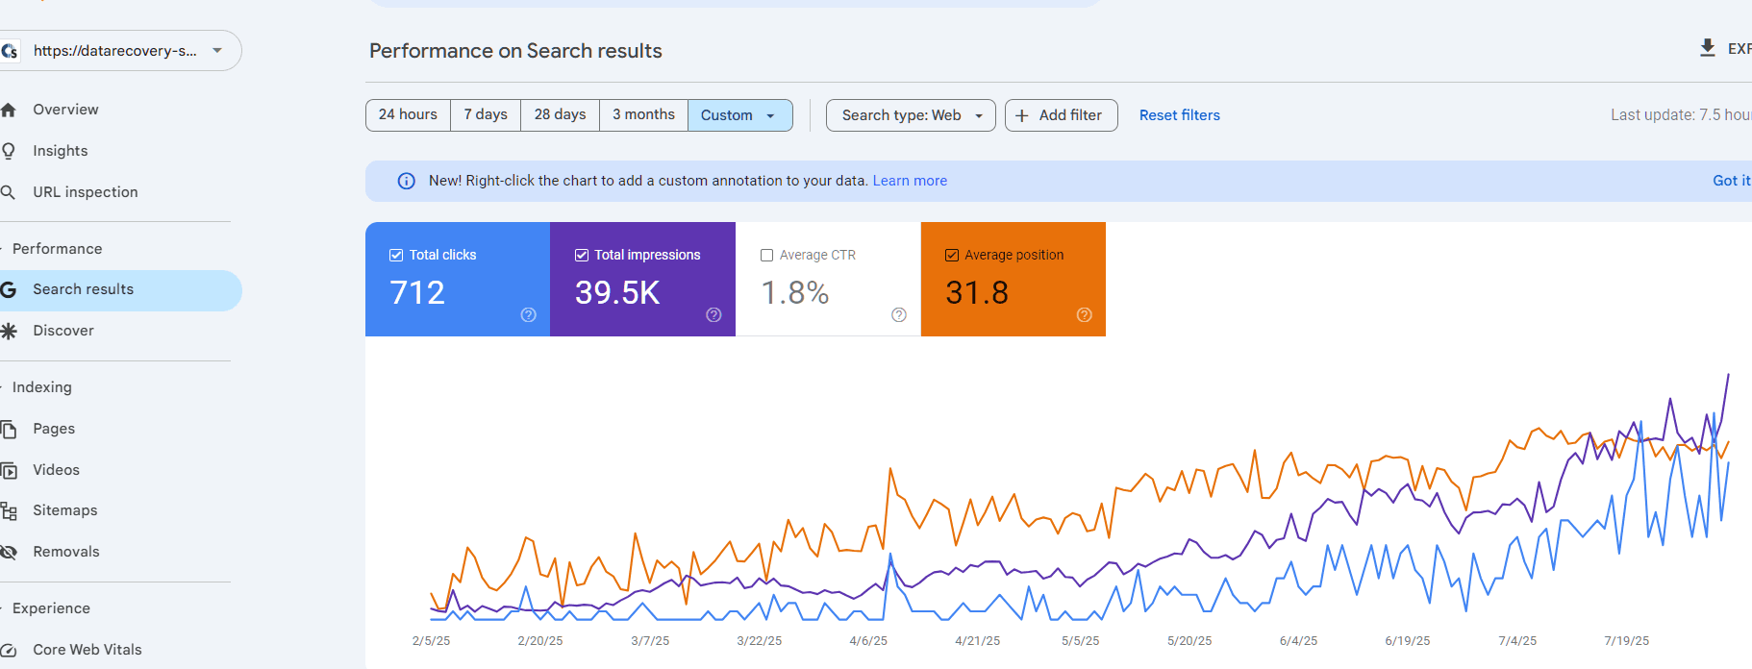This screenshot has height=669, width=1752.
Task: Click the Reset filters link
Action: (1179, 115)
